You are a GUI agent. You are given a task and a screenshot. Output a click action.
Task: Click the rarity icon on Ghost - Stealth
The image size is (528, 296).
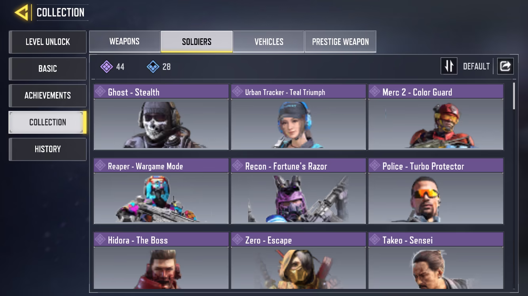[x=100, y=92]
